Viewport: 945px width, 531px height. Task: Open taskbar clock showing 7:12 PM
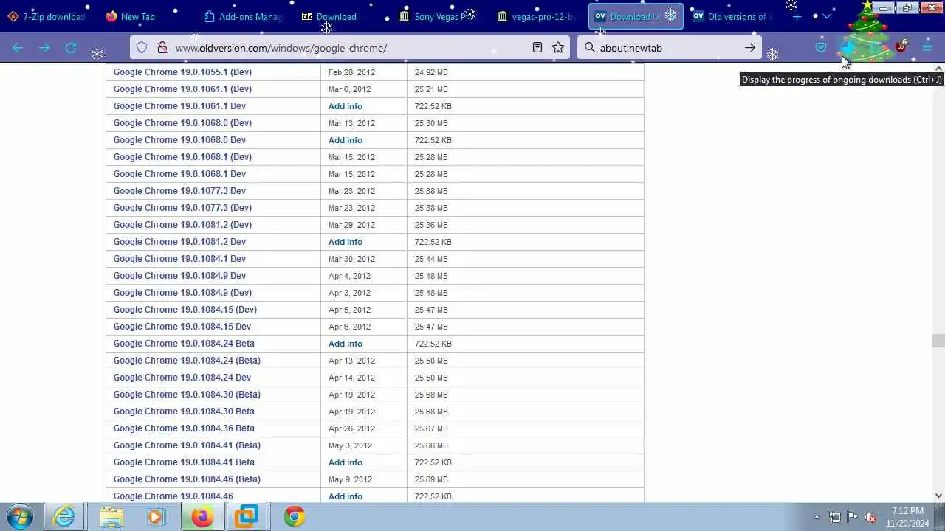[907, 517]
